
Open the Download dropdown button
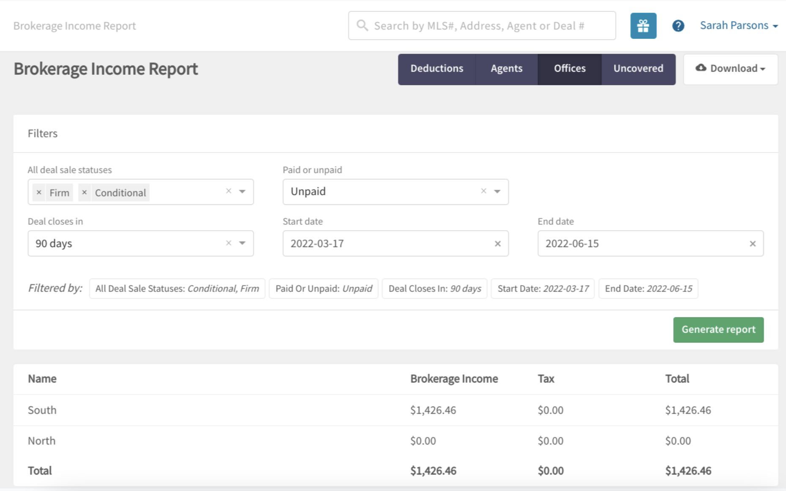(x=731, y=69)
